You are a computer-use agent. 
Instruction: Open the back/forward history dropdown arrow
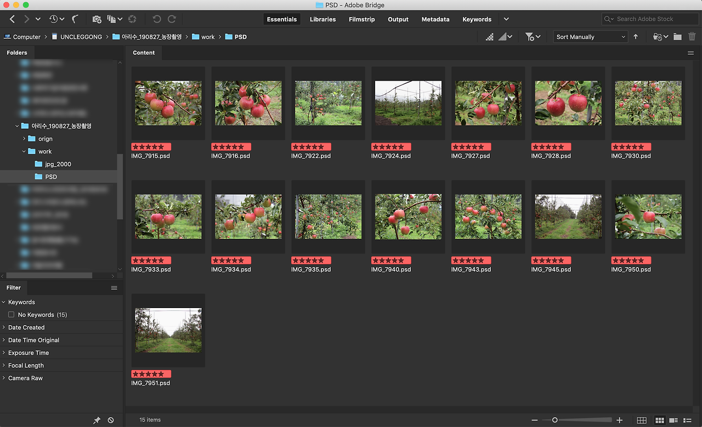point(38,19)
